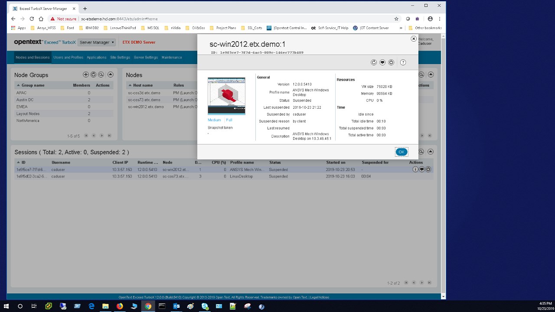The image size is (555, 312).
Task: Go to next page of Sessions list
Action: (422, 283)
